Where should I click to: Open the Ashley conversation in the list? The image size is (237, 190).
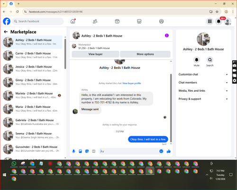32,42
